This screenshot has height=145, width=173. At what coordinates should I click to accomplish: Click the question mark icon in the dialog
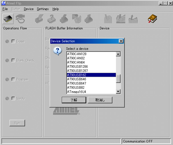pos(58,51)
